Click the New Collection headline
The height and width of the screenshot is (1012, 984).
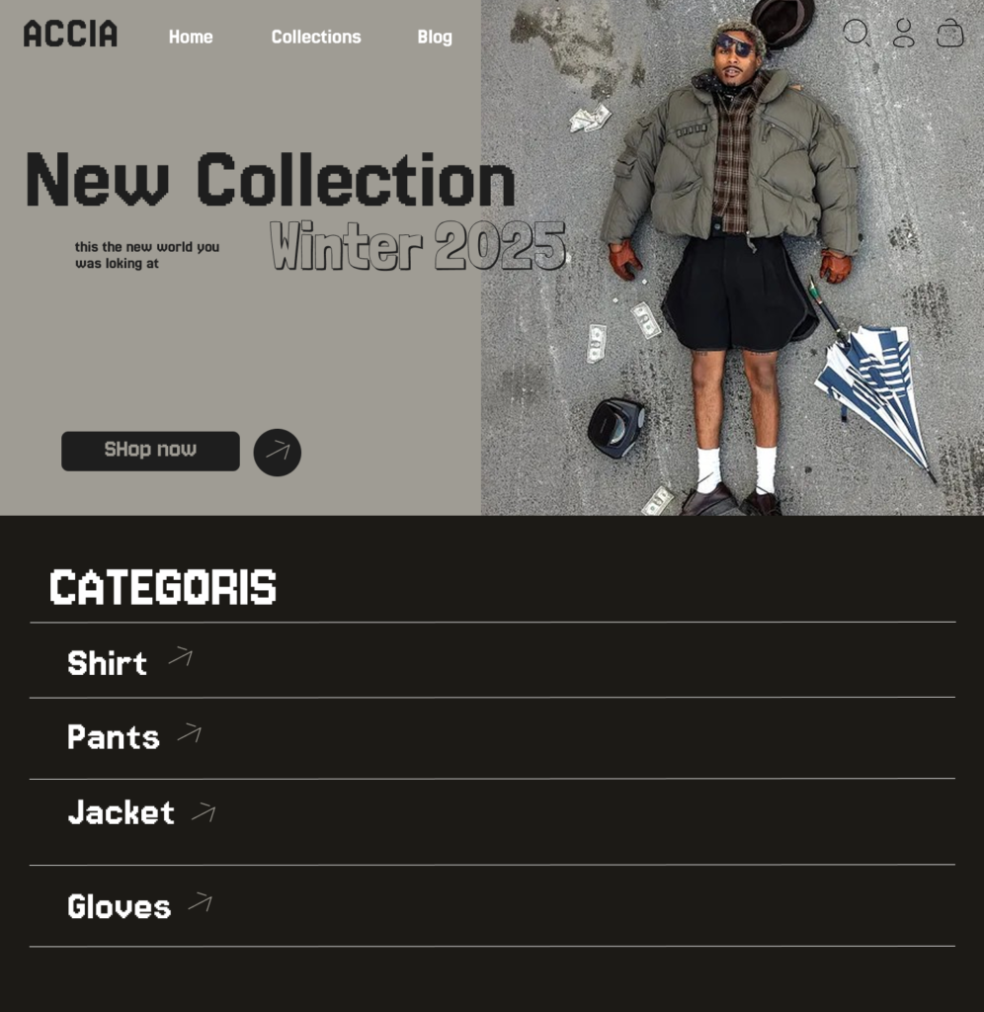(270, 180)
